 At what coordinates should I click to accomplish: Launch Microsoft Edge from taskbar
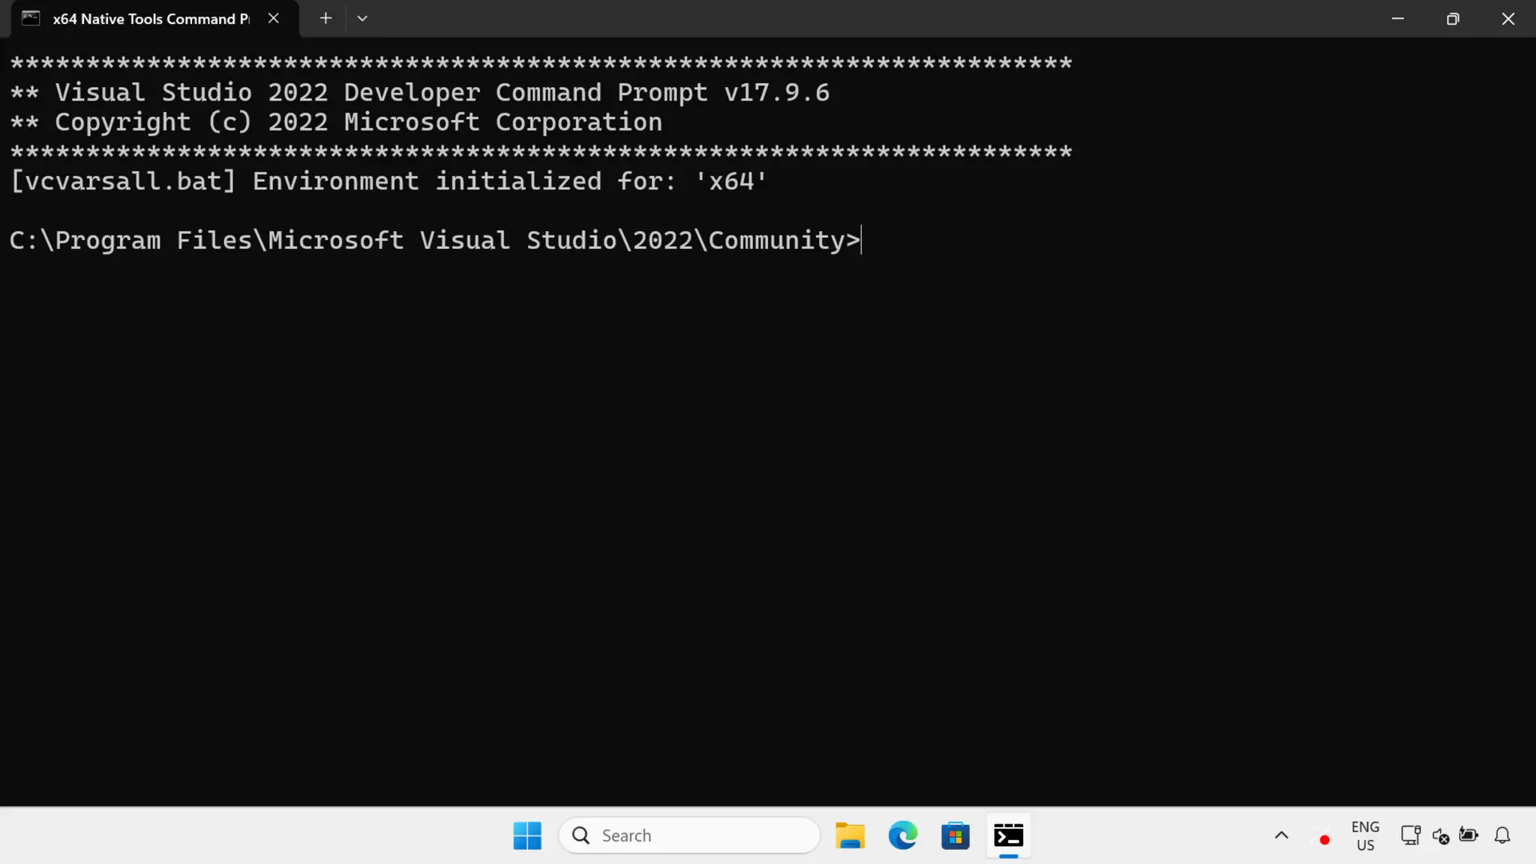pos(902,835)
